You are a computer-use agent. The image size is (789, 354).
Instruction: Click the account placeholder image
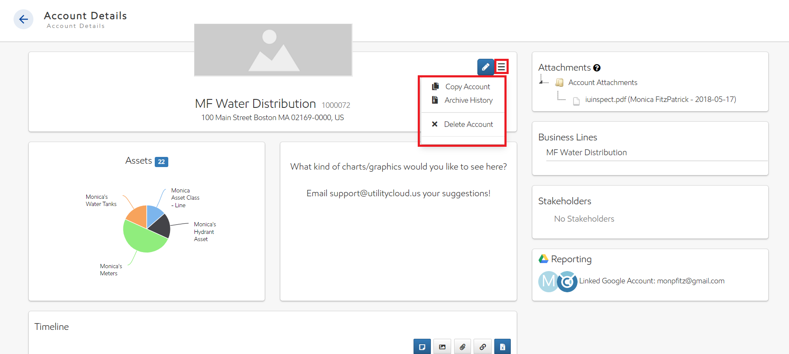click(273, 50)
